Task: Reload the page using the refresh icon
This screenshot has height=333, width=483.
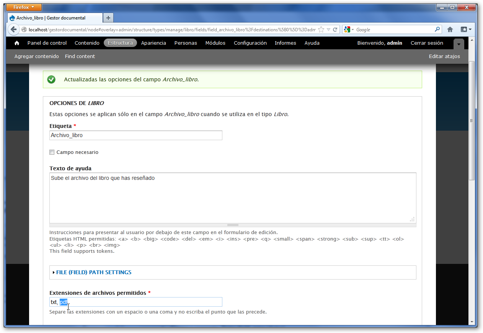Action: (335, 29)
